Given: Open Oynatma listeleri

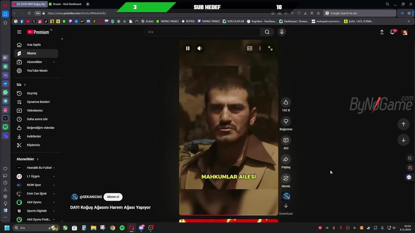Looking at the screenshot, I should coord(36,102).
